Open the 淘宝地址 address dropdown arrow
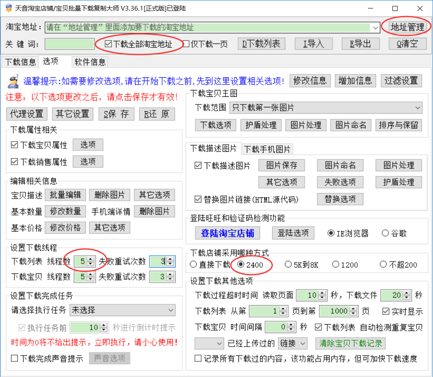The image size is (433, 377). click(x=375, y=27)
